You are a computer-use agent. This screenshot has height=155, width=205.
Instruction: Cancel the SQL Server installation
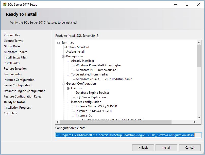point(190,148)
